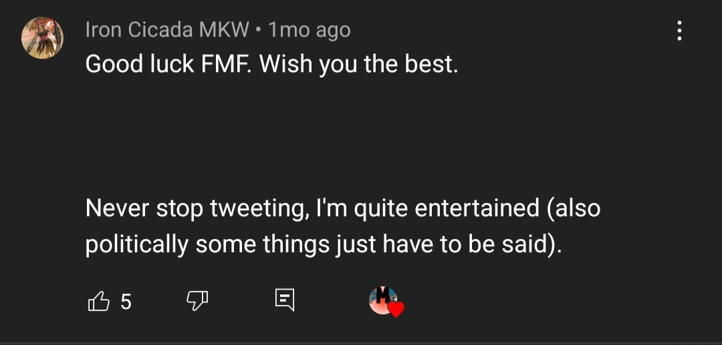Click the small red heart badge
Screen dimensions: 722x345
pos(396,309)
